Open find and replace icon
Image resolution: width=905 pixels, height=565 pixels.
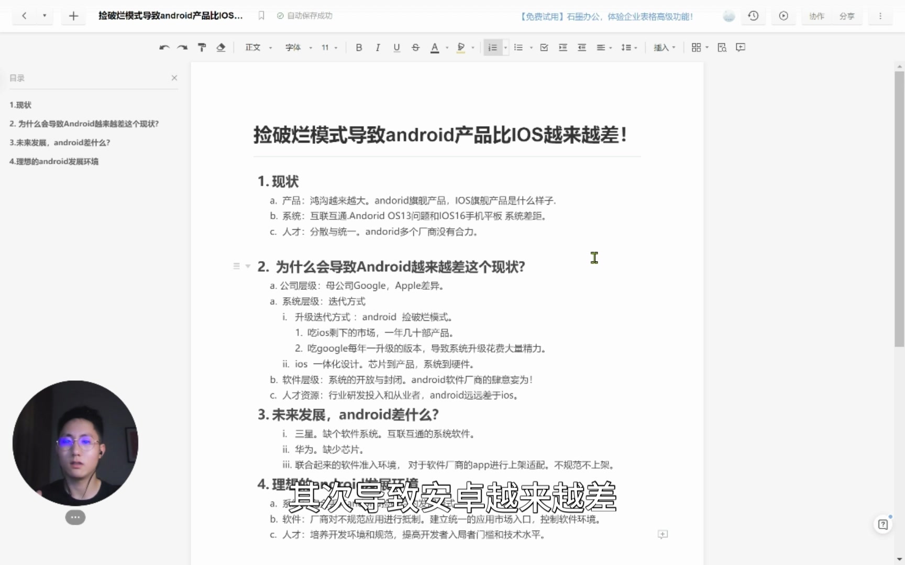pos(722,48)
